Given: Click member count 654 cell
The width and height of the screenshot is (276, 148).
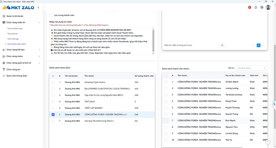Looking at the screenshot, I should 136,89.
